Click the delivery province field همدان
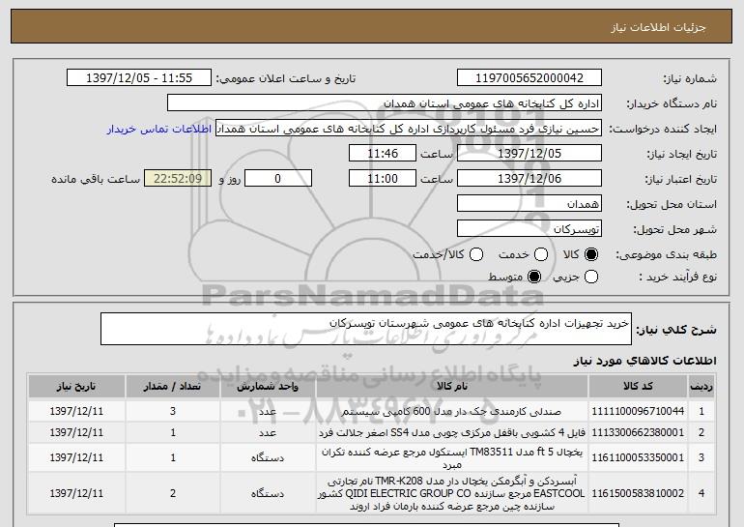 pos(528,204)
